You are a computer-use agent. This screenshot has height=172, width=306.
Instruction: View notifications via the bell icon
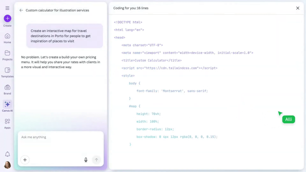(7, 154)
